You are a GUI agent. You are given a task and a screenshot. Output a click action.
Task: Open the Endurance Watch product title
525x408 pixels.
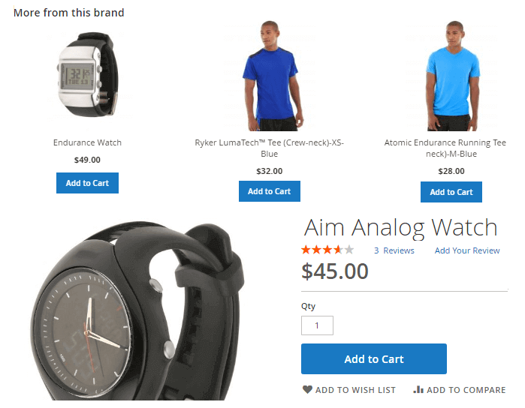tap(87, 142)
